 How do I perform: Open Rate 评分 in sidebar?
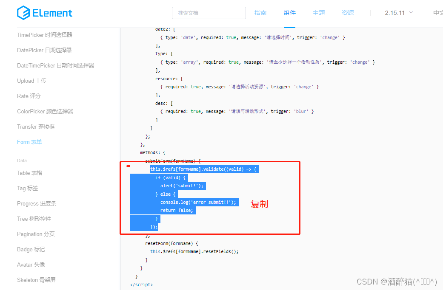(29, 96)
